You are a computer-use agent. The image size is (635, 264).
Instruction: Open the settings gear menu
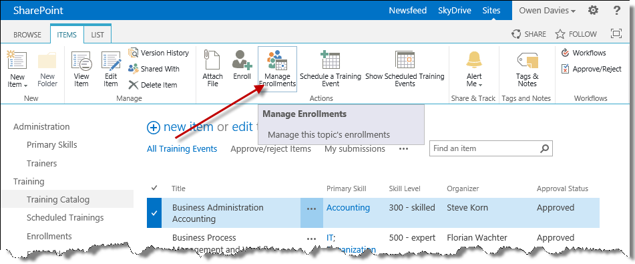pos(594,10)
